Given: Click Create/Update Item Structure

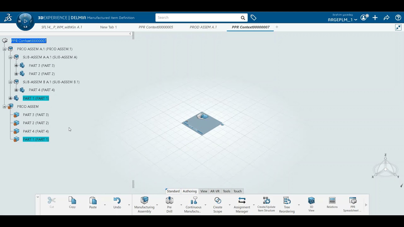Looking at the screenshot, I should [x=266, y=204].
